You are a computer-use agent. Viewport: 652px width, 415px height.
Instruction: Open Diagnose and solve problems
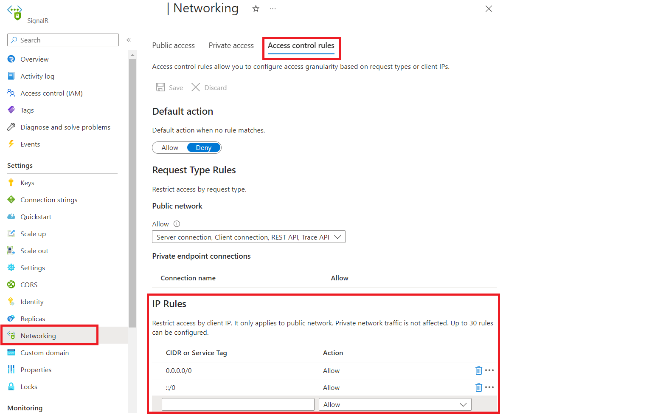(65, 127)
